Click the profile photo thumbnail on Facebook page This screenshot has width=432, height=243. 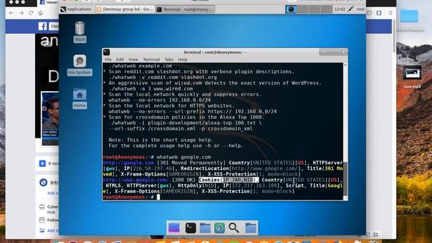[x=50, y=118]
